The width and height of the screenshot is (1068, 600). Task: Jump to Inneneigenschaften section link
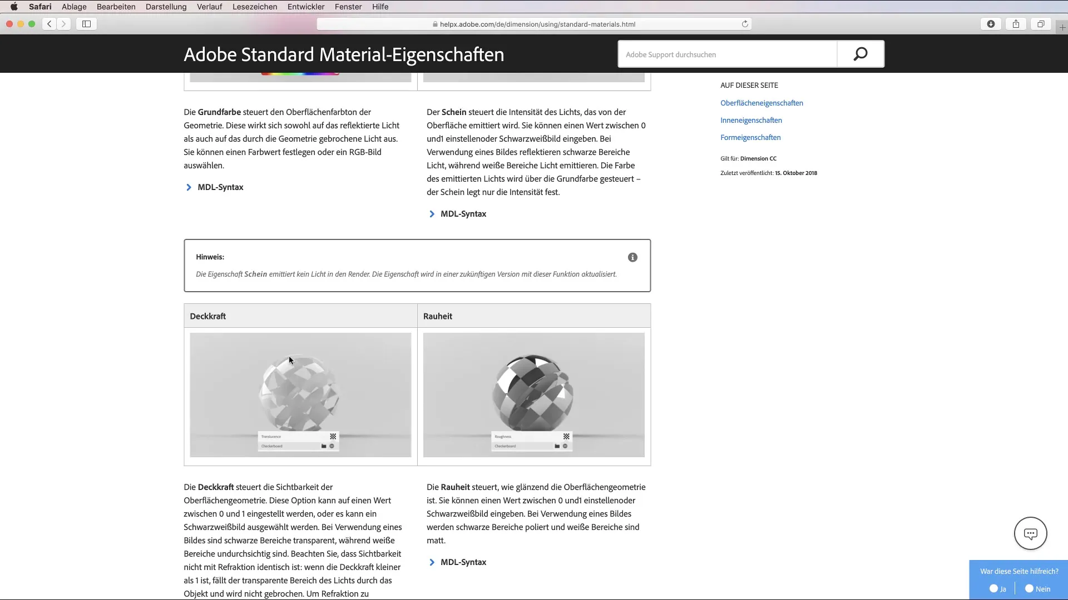[x=751, y=121]
